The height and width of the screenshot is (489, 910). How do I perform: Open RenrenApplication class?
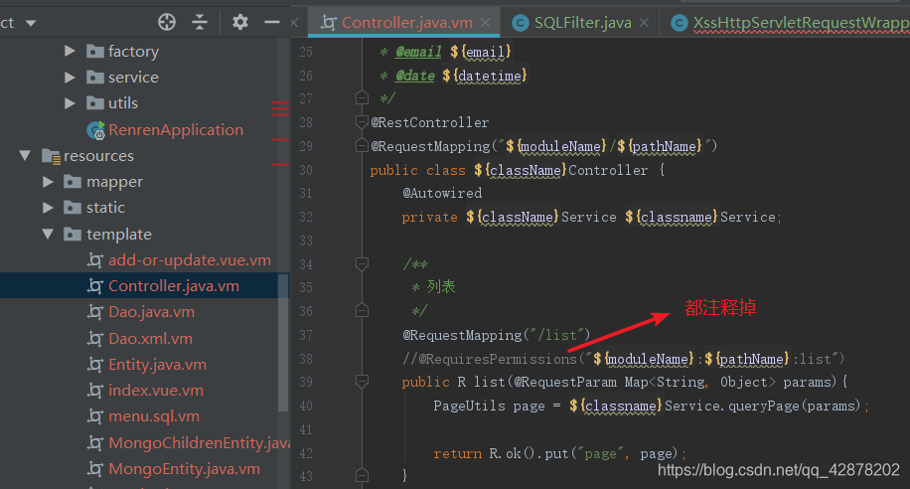tap(176, 129)
